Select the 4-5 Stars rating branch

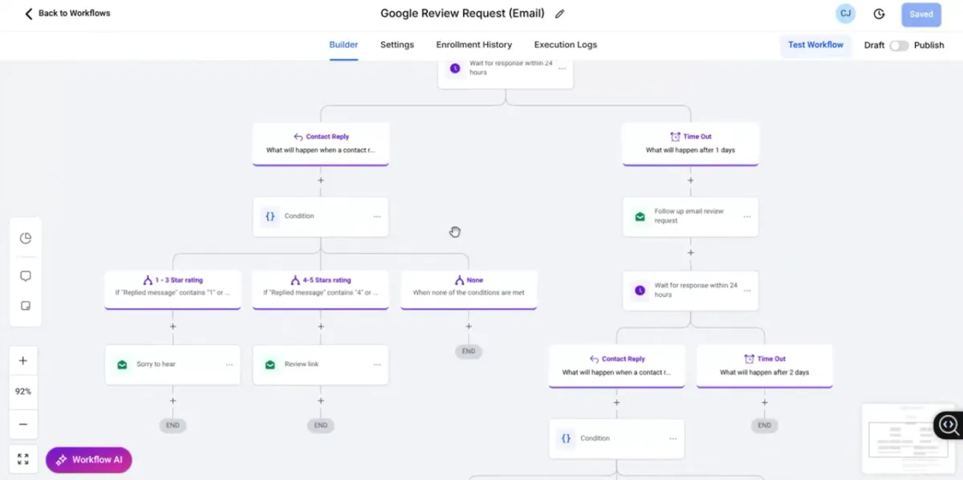(x=320, y=287)
